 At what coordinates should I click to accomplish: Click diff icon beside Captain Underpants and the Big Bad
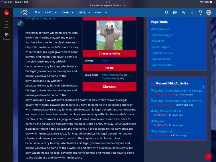point(152,90)
